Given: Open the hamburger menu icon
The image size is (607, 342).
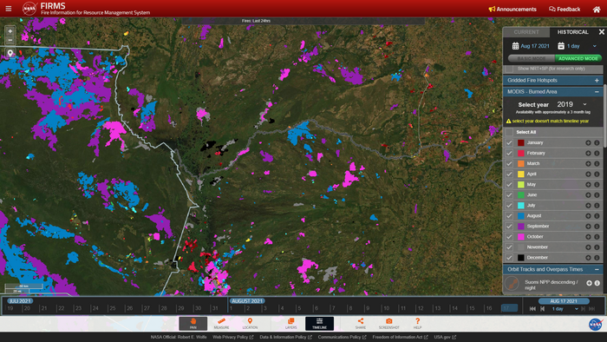Looking at the screenshot, I should 8,9.
